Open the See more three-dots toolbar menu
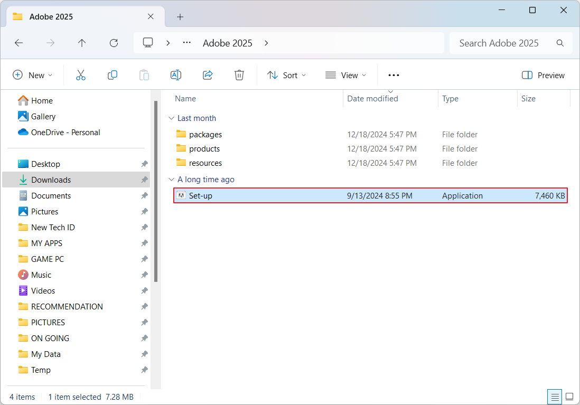The height and width of the screenshot is (405, 580). point(394,75)
